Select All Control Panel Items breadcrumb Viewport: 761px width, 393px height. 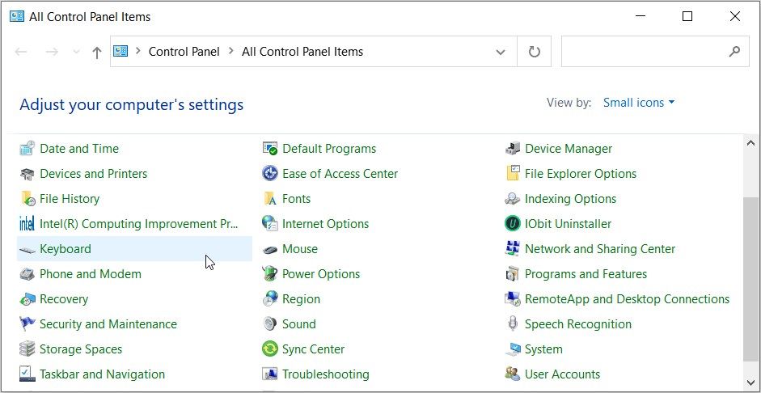pos(302,52)
